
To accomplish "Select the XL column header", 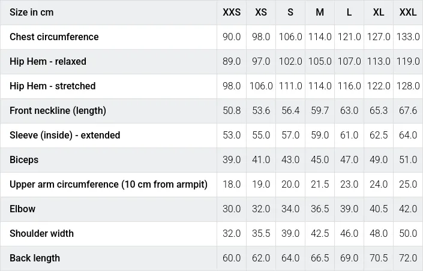I will coord(379,12).
